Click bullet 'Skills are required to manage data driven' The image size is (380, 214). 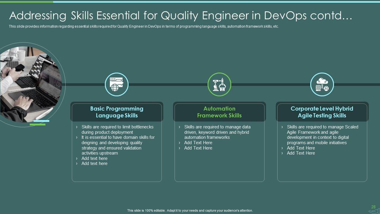click(217, 132)
